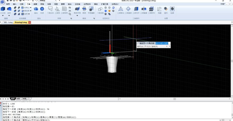Select the 渲染 teapot render icon
The height and width of the screenshot is (121, 233).
[36, 9]
